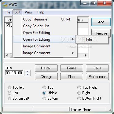
Task: Click the Add button
Action: pos(101,22)
